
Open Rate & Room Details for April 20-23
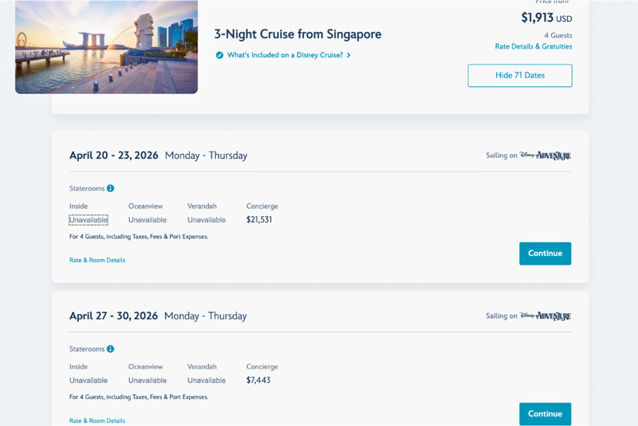97,260
